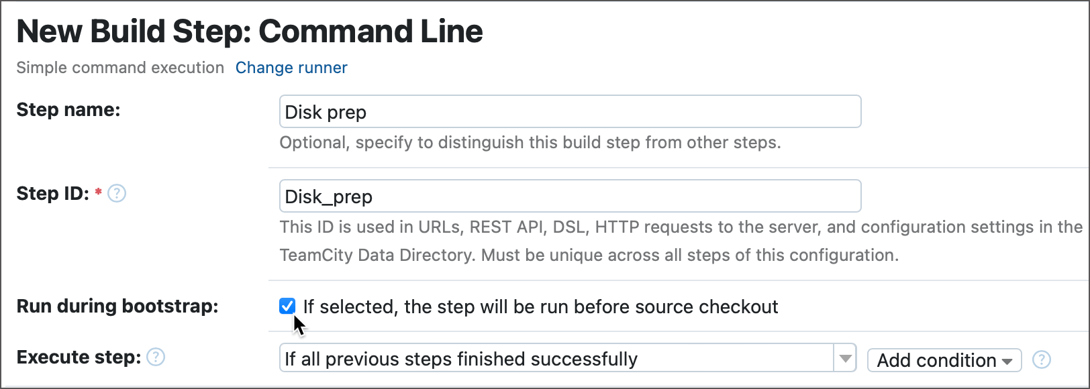Select the question mark icon after Step ID

[116, 194]
